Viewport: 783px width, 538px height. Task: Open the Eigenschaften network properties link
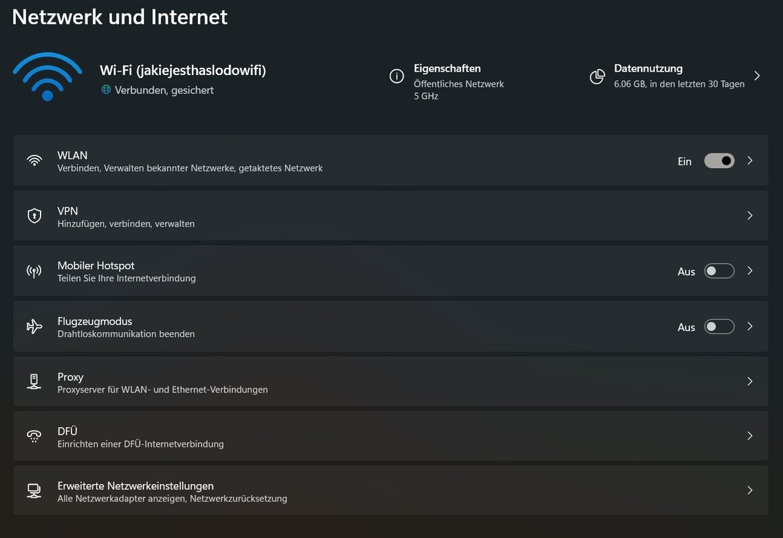pos(447,68)
